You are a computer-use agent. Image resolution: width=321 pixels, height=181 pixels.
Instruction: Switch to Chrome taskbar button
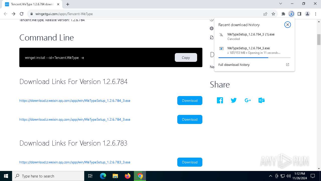click(140, 176)
